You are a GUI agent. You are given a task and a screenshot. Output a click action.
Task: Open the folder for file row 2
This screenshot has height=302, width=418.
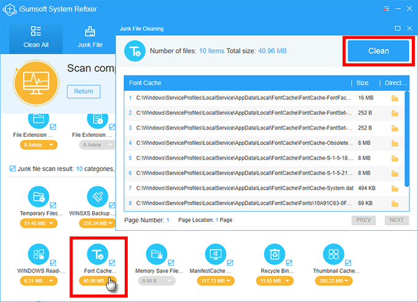[x=395, y=114]
